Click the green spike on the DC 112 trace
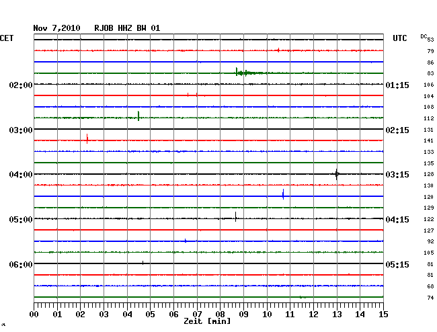 (x=138, y=116)
